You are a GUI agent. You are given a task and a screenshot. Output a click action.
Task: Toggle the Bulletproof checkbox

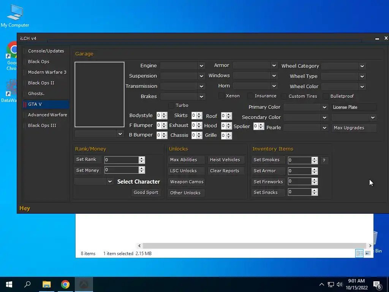[326, 96]
